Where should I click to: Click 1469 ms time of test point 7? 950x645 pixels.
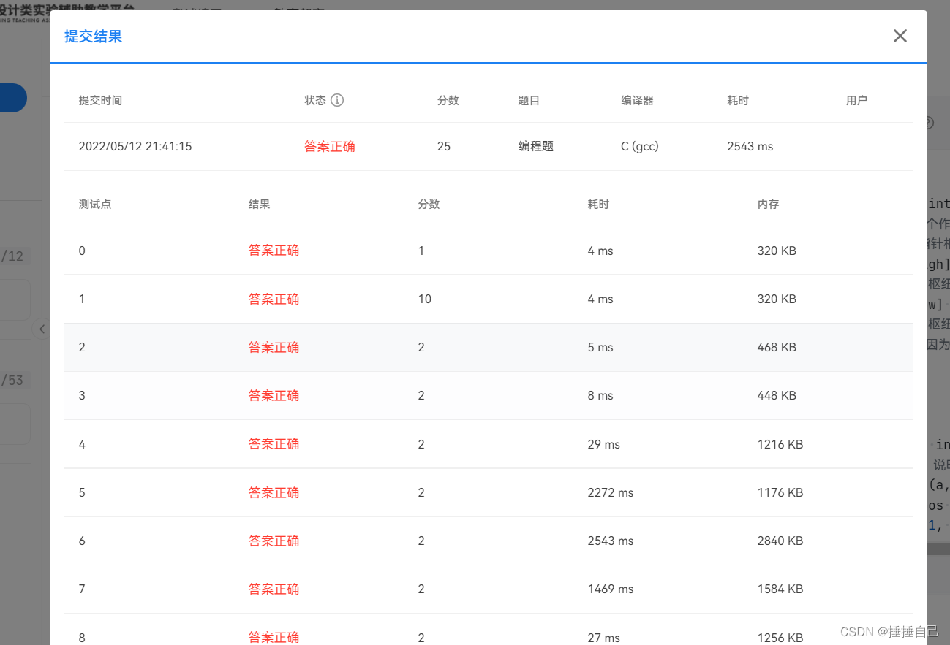click(x=611, y=589)
